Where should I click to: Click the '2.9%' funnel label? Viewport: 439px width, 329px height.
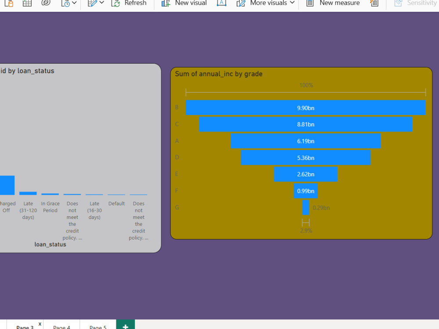pos(306,231)
